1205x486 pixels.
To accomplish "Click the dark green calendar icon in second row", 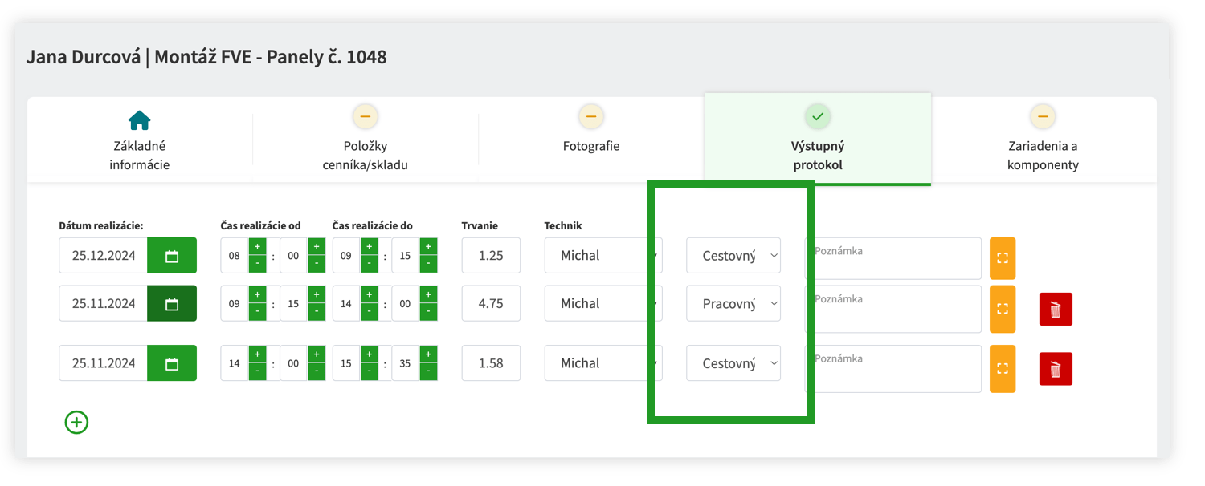I will point(171,304).
